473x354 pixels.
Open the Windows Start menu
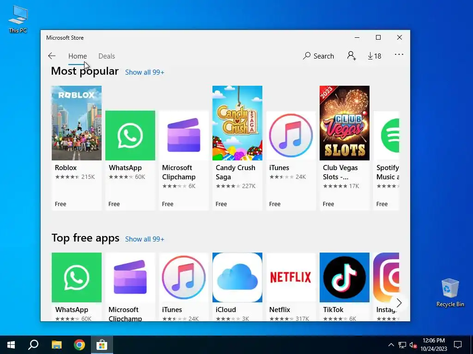pos(11,345)
